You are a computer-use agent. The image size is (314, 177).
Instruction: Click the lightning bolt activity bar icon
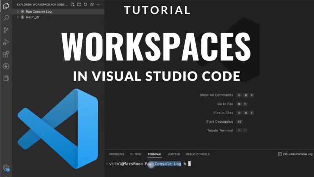[6, 66]
